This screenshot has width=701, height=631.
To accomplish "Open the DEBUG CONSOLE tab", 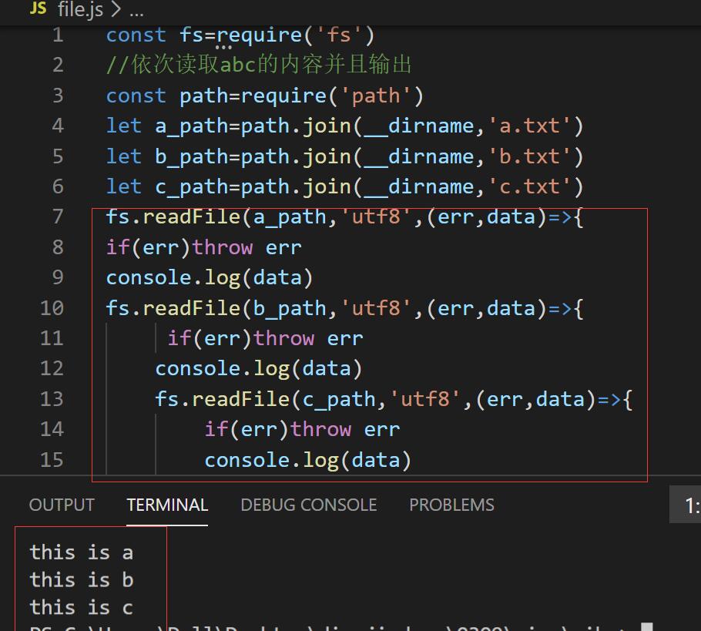I will click(308, 505).
